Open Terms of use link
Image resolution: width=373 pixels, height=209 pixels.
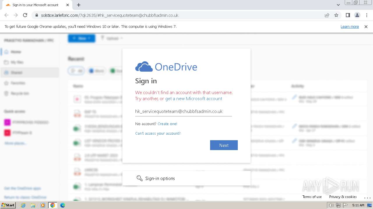pyautogui.click(x=312, y=197)
